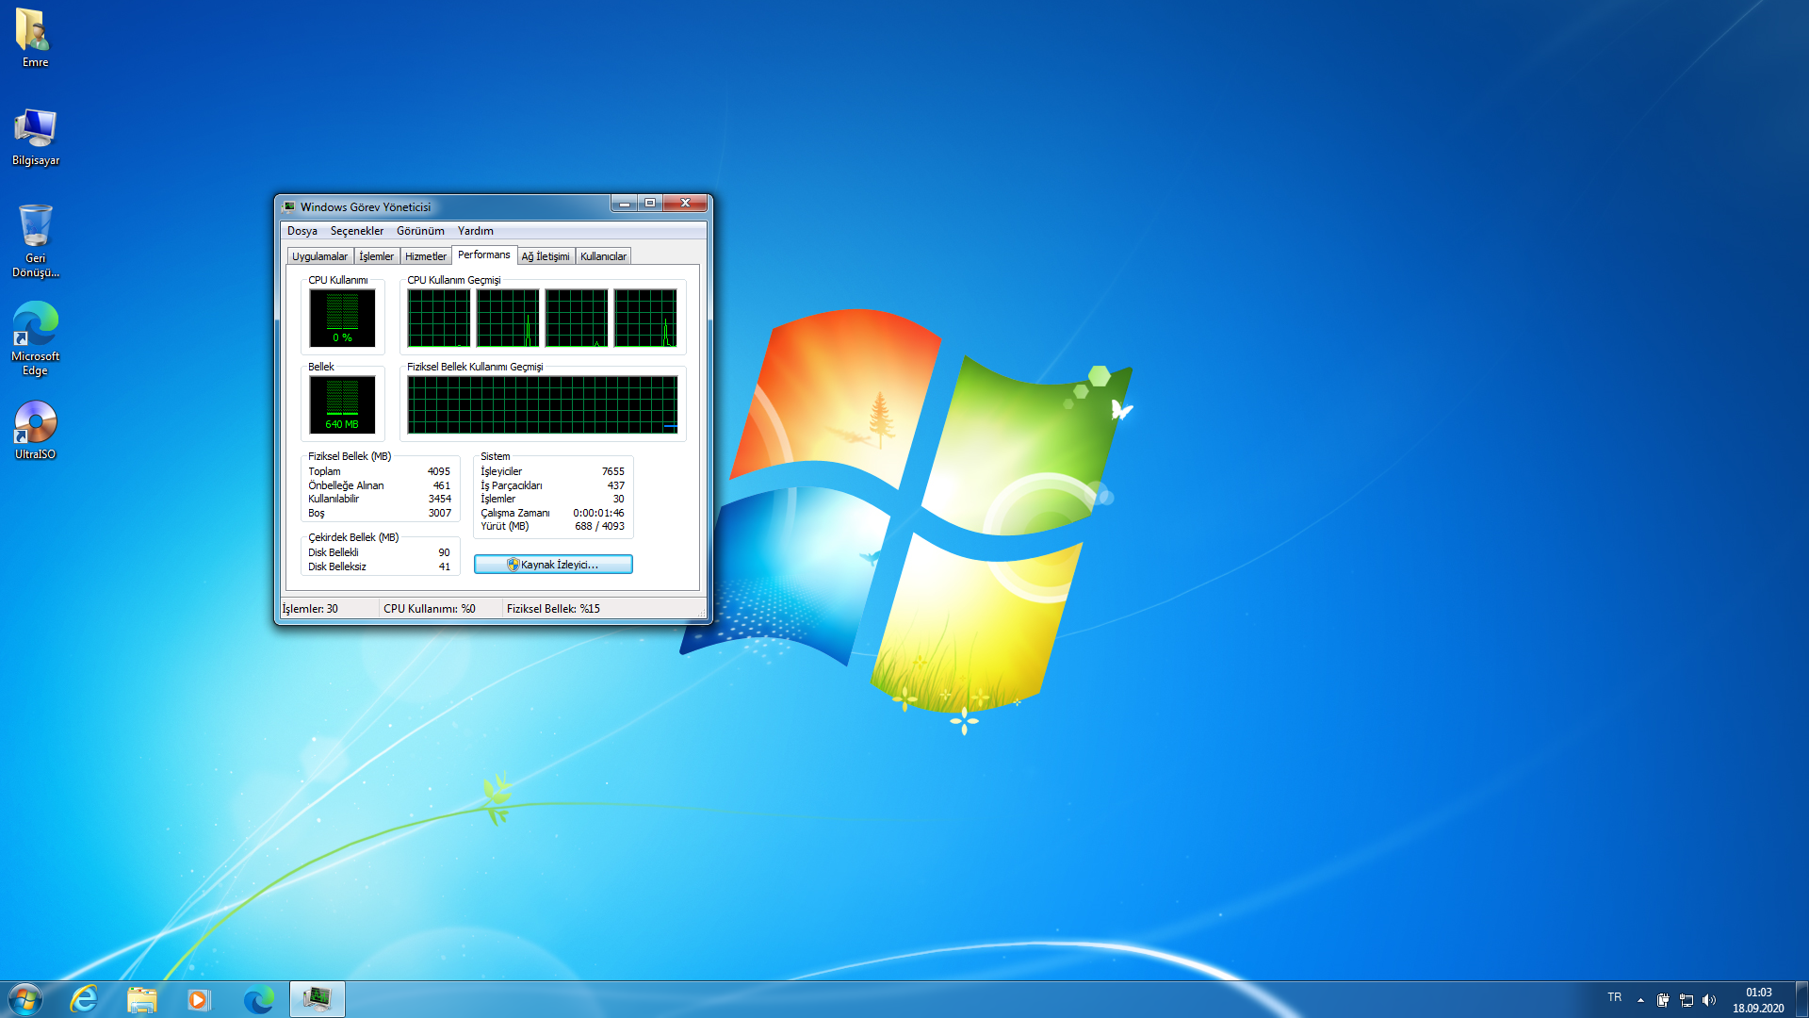Open Windows Explorer from the taskbar
The image size is (1809, 1018).
141,999
